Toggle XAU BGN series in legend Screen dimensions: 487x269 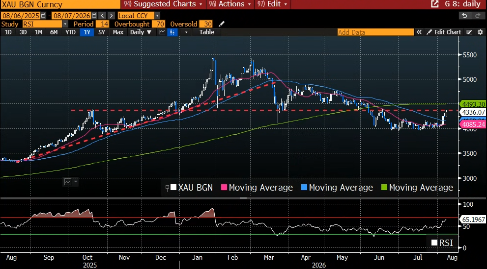pos(192,188)
